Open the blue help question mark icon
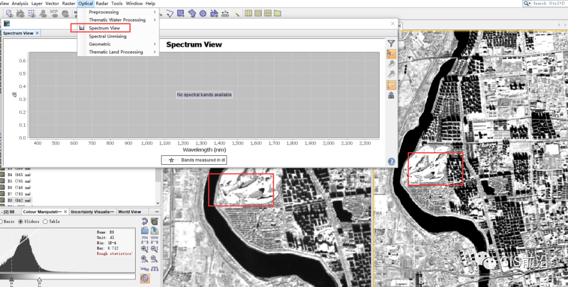 [392, 162]
